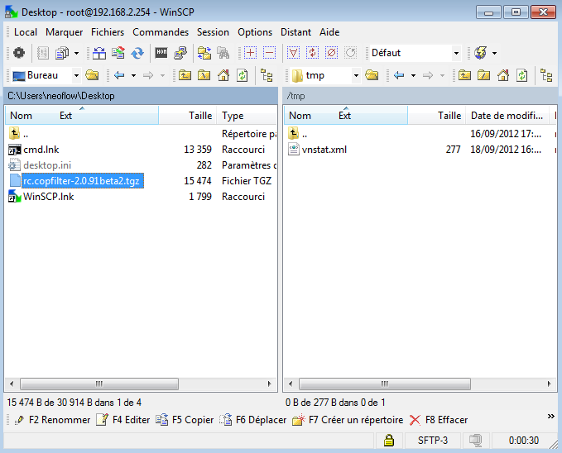Viewport: 562px width, 453px height.
Task: Click Compare directories icon
Action: 204,53
